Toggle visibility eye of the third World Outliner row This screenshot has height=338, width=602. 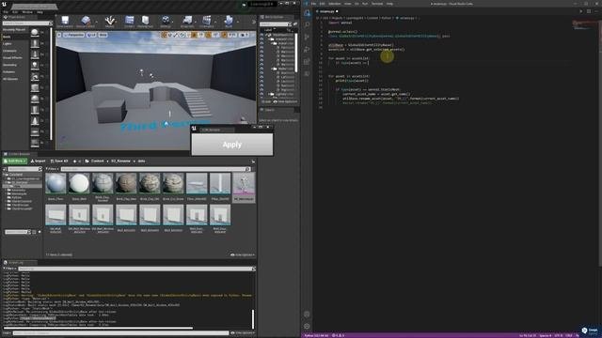pyautogui.click(x=261, y=43)
